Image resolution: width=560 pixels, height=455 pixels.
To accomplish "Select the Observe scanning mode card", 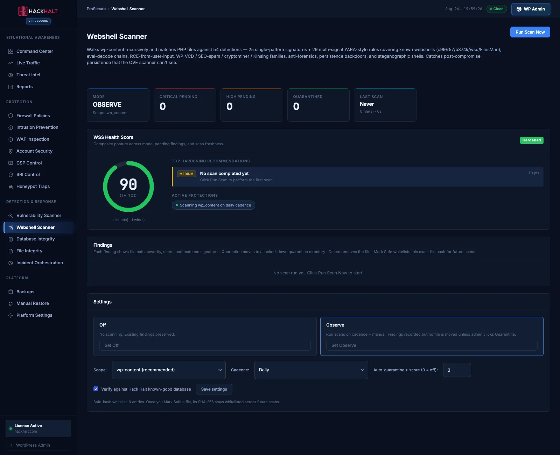I will [432, 336].
